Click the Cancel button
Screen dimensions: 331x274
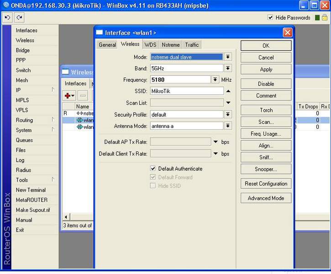point(266,58)
